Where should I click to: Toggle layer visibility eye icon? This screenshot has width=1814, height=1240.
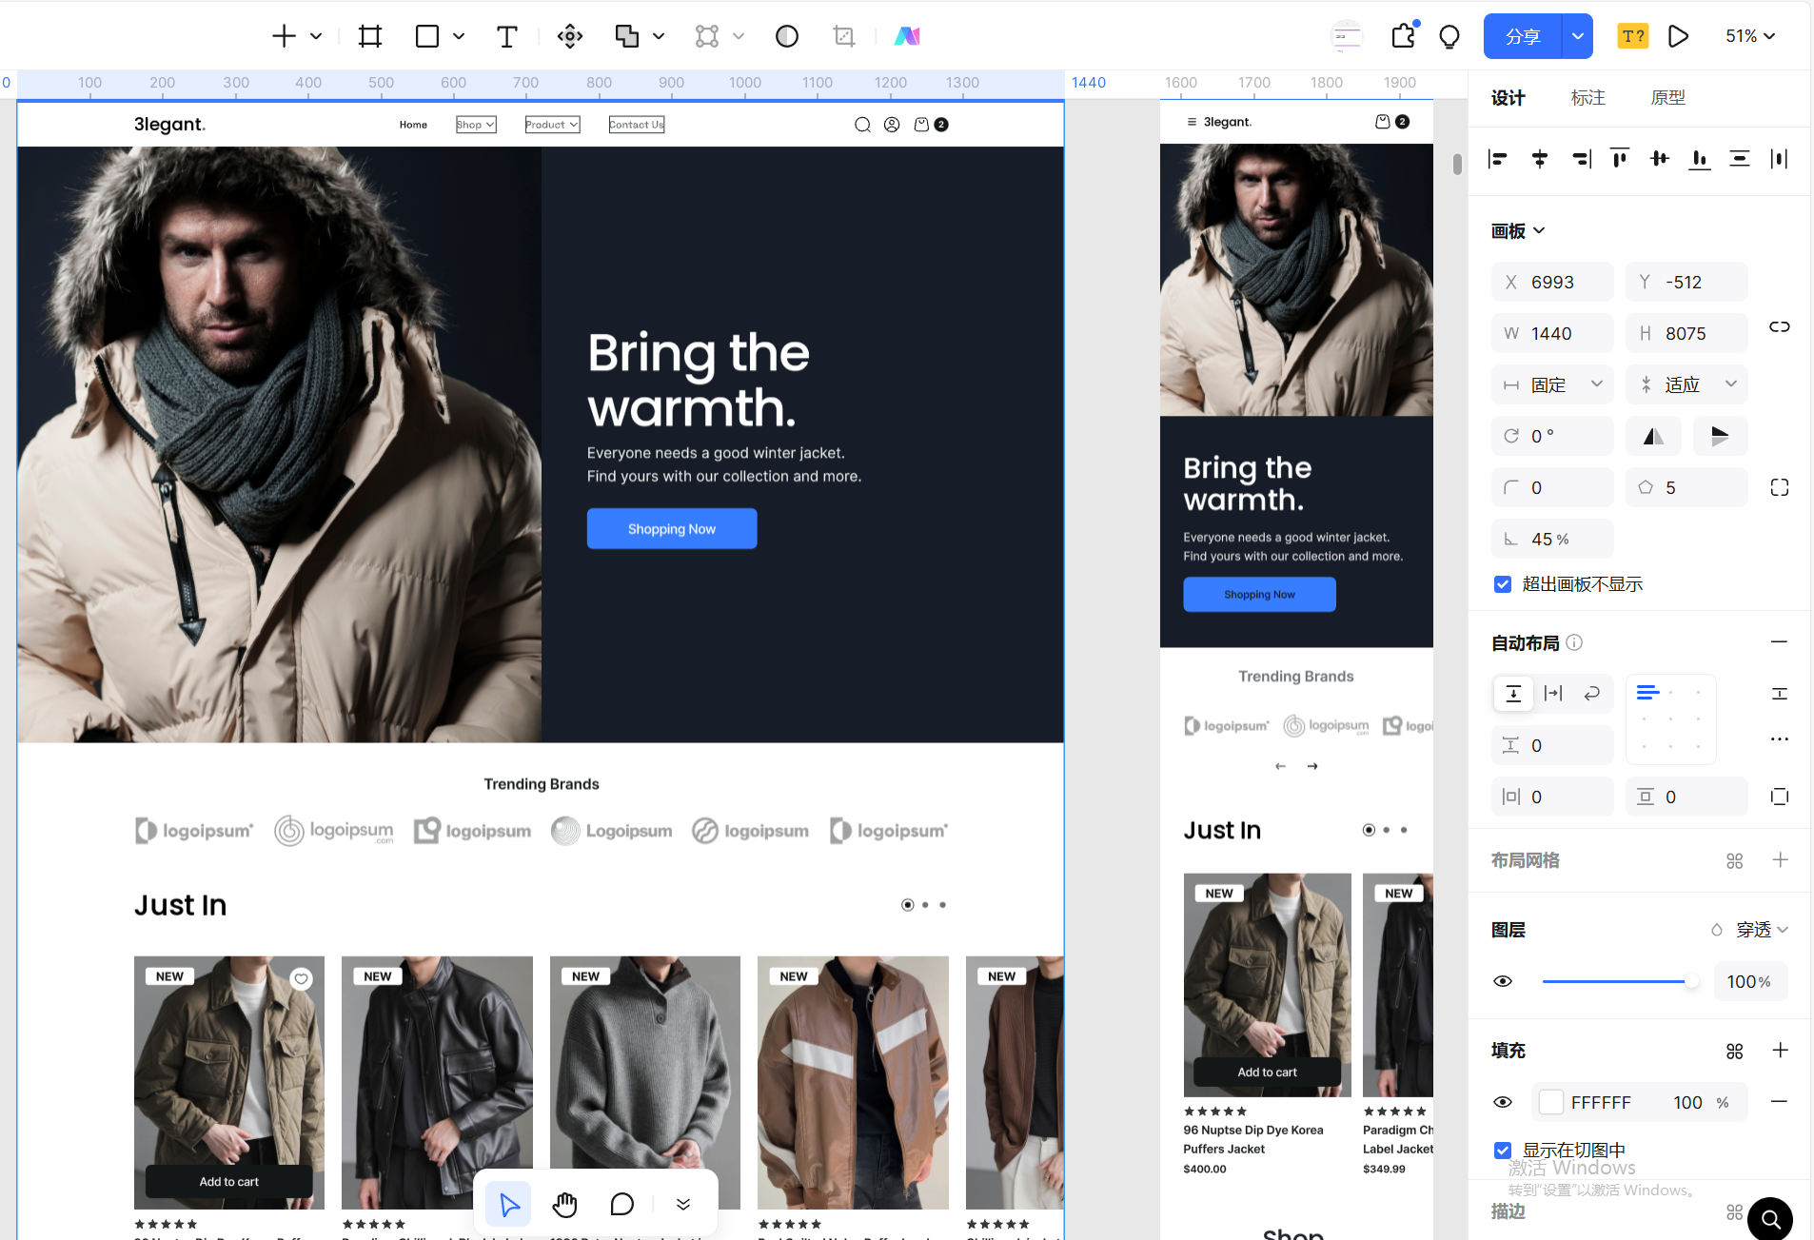(1503, 981)
